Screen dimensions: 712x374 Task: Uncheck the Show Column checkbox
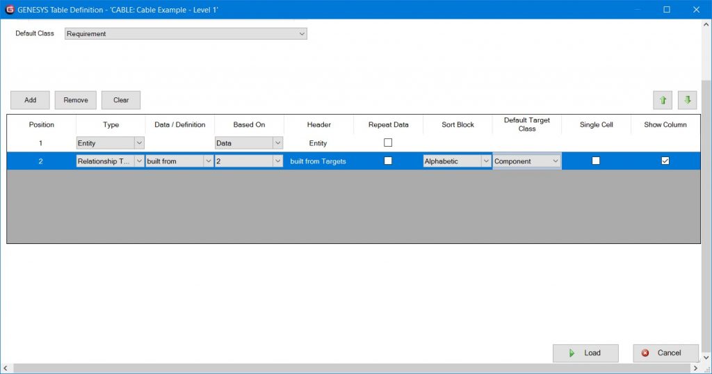click(x=665, y=161)
